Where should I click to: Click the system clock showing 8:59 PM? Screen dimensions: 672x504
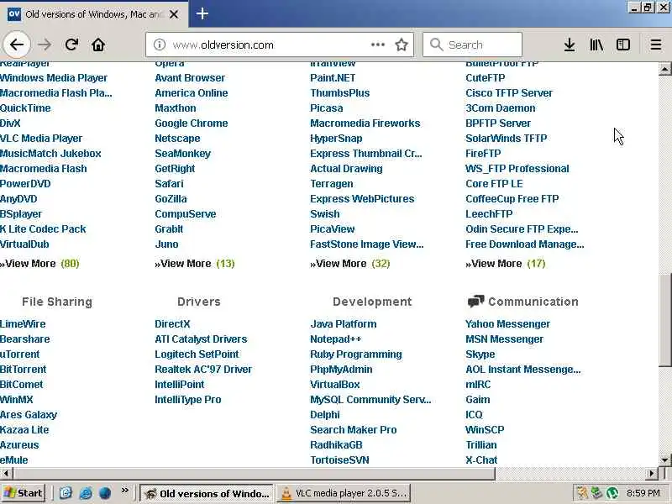643,493
